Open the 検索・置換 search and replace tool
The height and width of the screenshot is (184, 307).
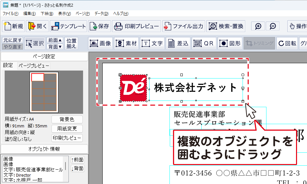point(226,26)
